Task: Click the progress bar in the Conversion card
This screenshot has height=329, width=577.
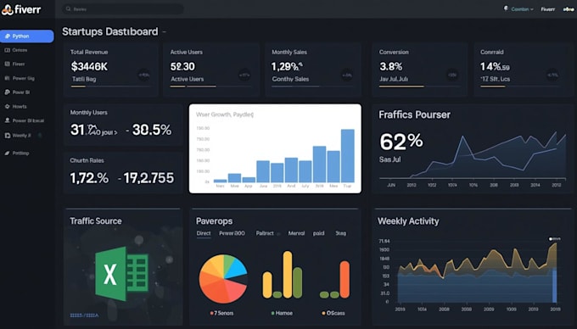Action: point(419,86)
